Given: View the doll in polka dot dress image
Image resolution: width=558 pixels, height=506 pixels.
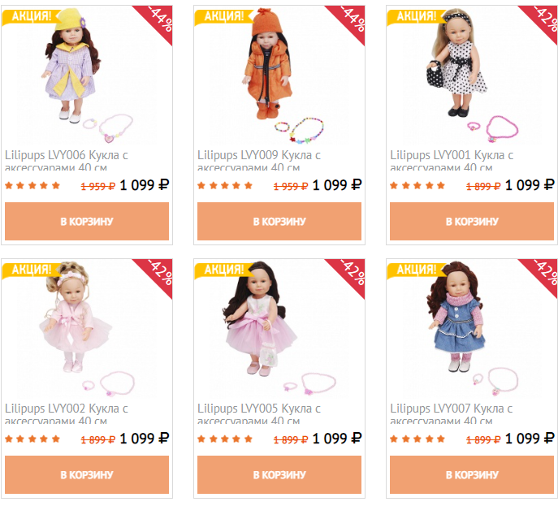Looking at the screenshot, I should tap(472, 76).
